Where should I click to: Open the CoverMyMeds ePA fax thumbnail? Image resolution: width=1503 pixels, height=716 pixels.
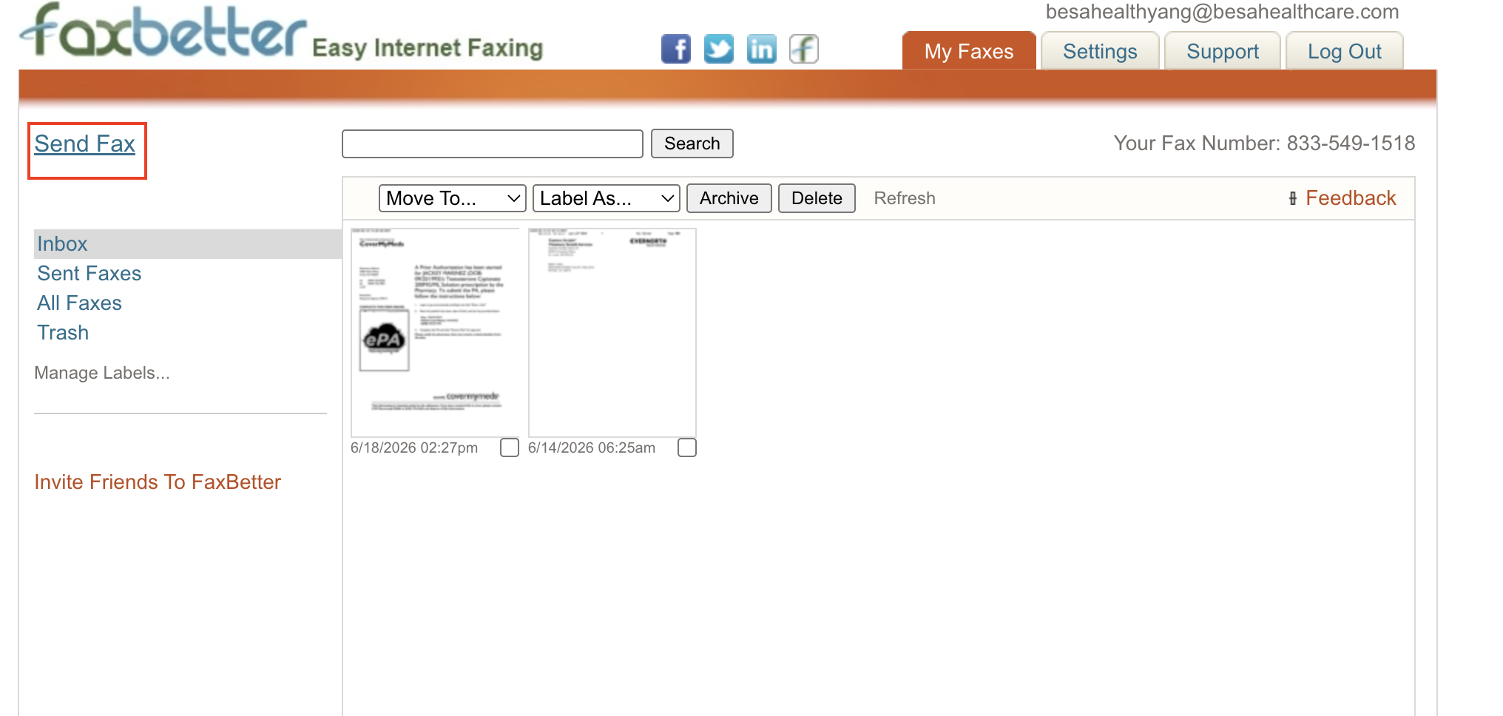pyautogui.click(x=436, y=332)
